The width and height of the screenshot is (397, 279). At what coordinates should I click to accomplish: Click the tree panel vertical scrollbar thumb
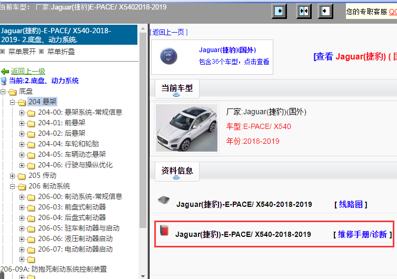click(x=143, y=130)
